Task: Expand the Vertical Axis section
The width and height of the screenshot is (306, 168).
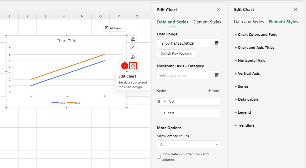Action: tap(247, 74)
